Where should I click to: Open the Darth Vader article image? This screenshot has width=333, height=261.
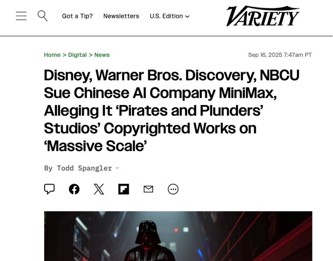(x=178, y=236)
